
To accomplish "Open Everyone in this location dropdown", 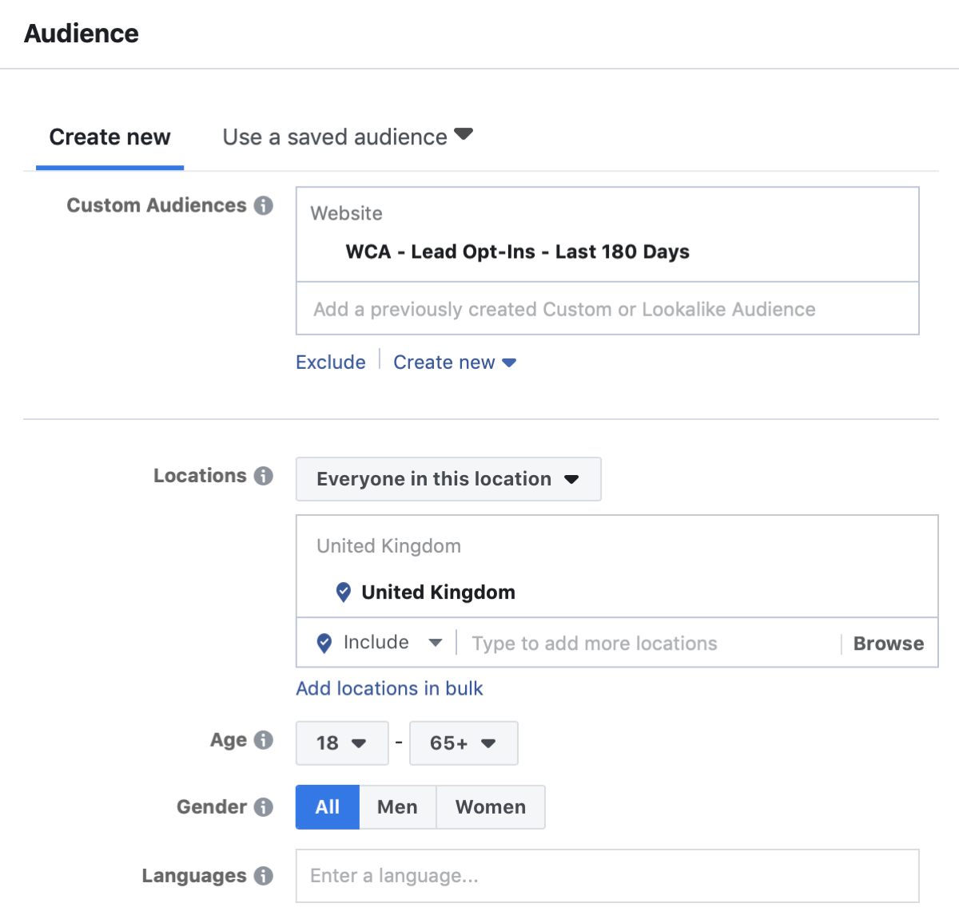I will [448, 479].
